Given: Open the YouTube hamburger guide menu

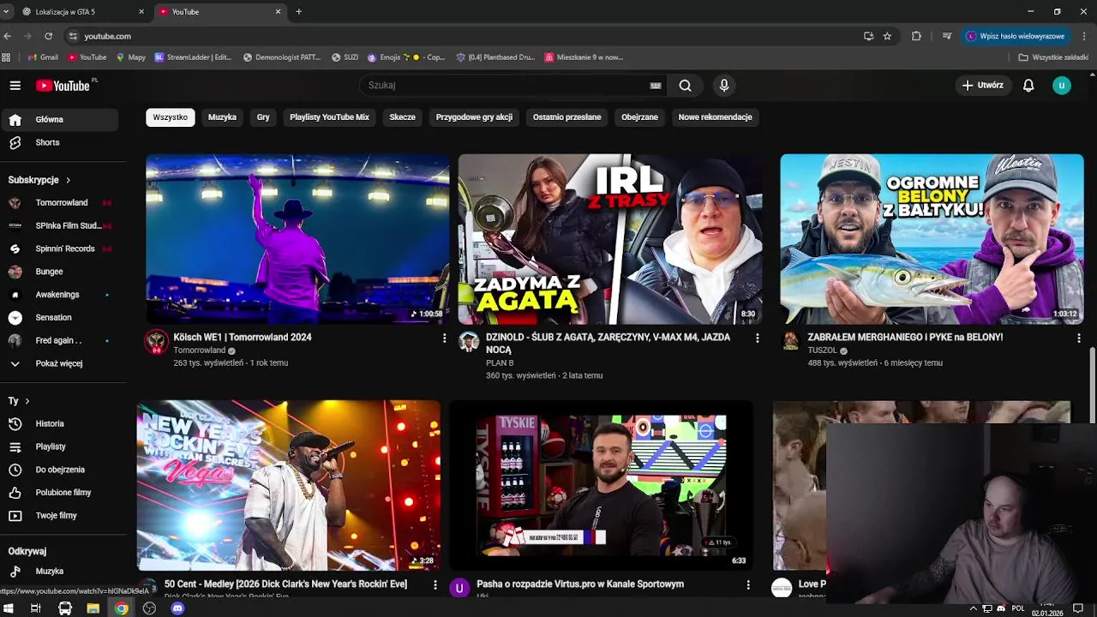Looking at the screenshot, I should 15,85.
